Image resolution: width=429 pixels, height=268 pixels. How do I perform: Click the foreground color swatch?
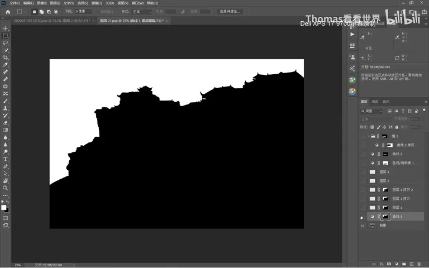(3, 208)
